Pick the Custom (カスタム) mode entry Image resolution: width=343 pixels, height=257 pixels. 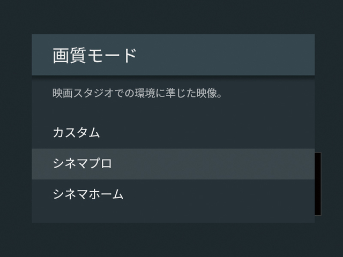pos(76,133)
